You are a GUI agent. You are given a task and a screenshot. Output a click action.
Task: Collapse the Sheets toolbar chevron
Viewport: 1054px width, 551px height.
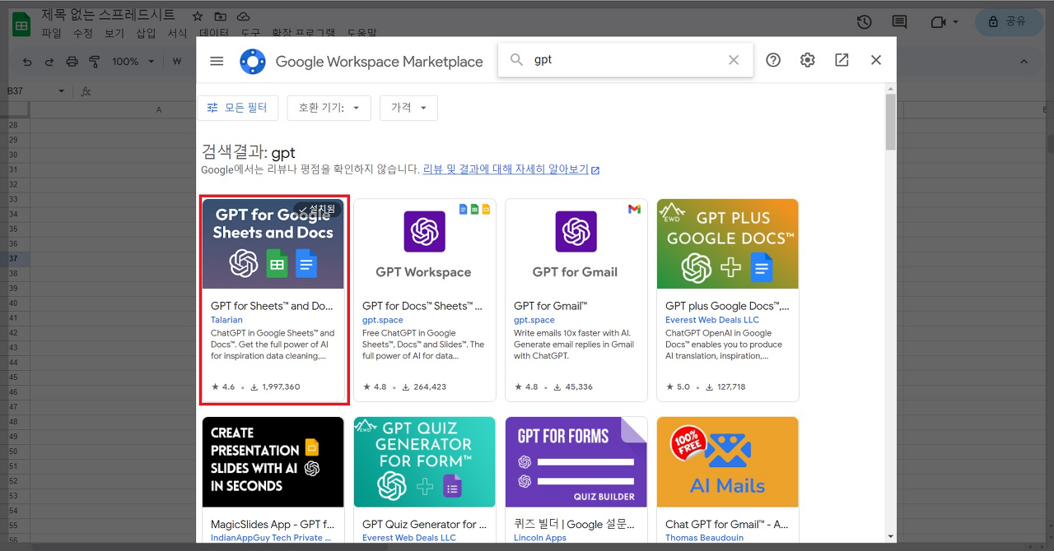pyautogui.click(x=1024, y=62)
